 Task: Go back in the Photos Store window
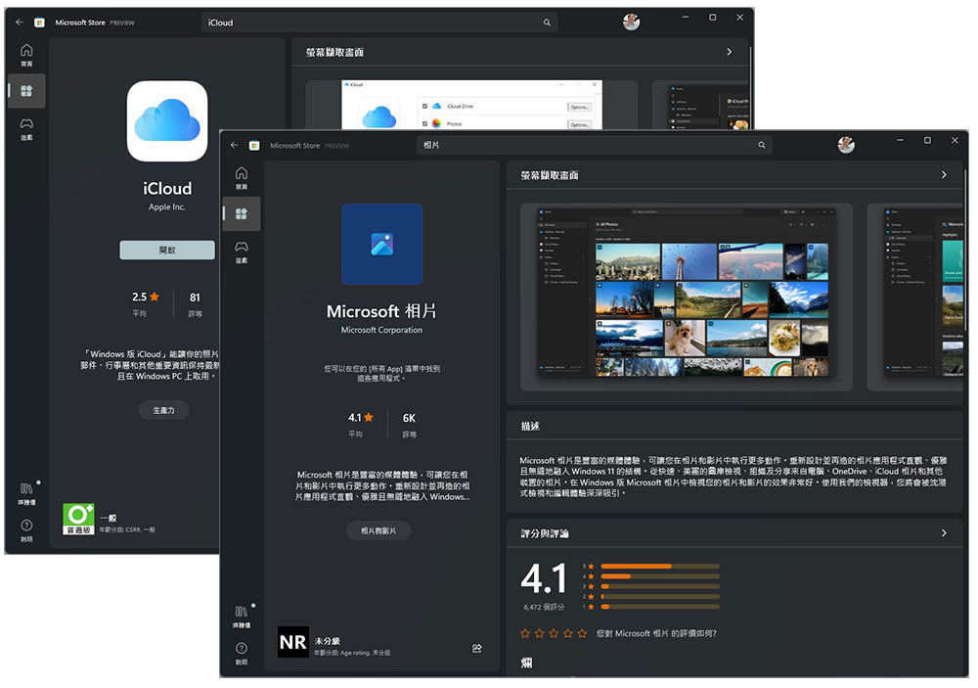(x=235, y=145)
